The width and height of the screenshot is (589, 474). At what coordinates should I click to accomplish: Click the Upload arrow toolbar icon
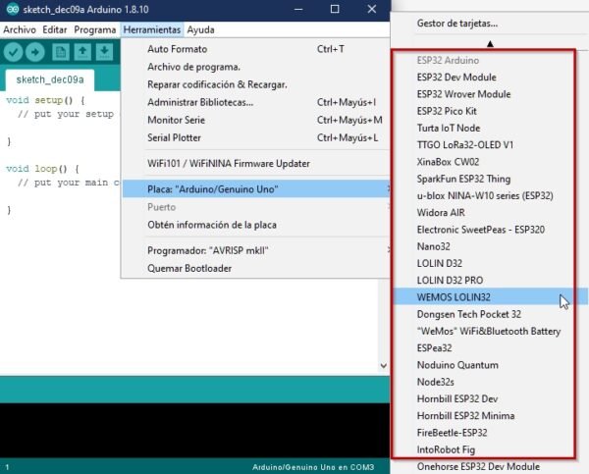(x=35, y=52)
